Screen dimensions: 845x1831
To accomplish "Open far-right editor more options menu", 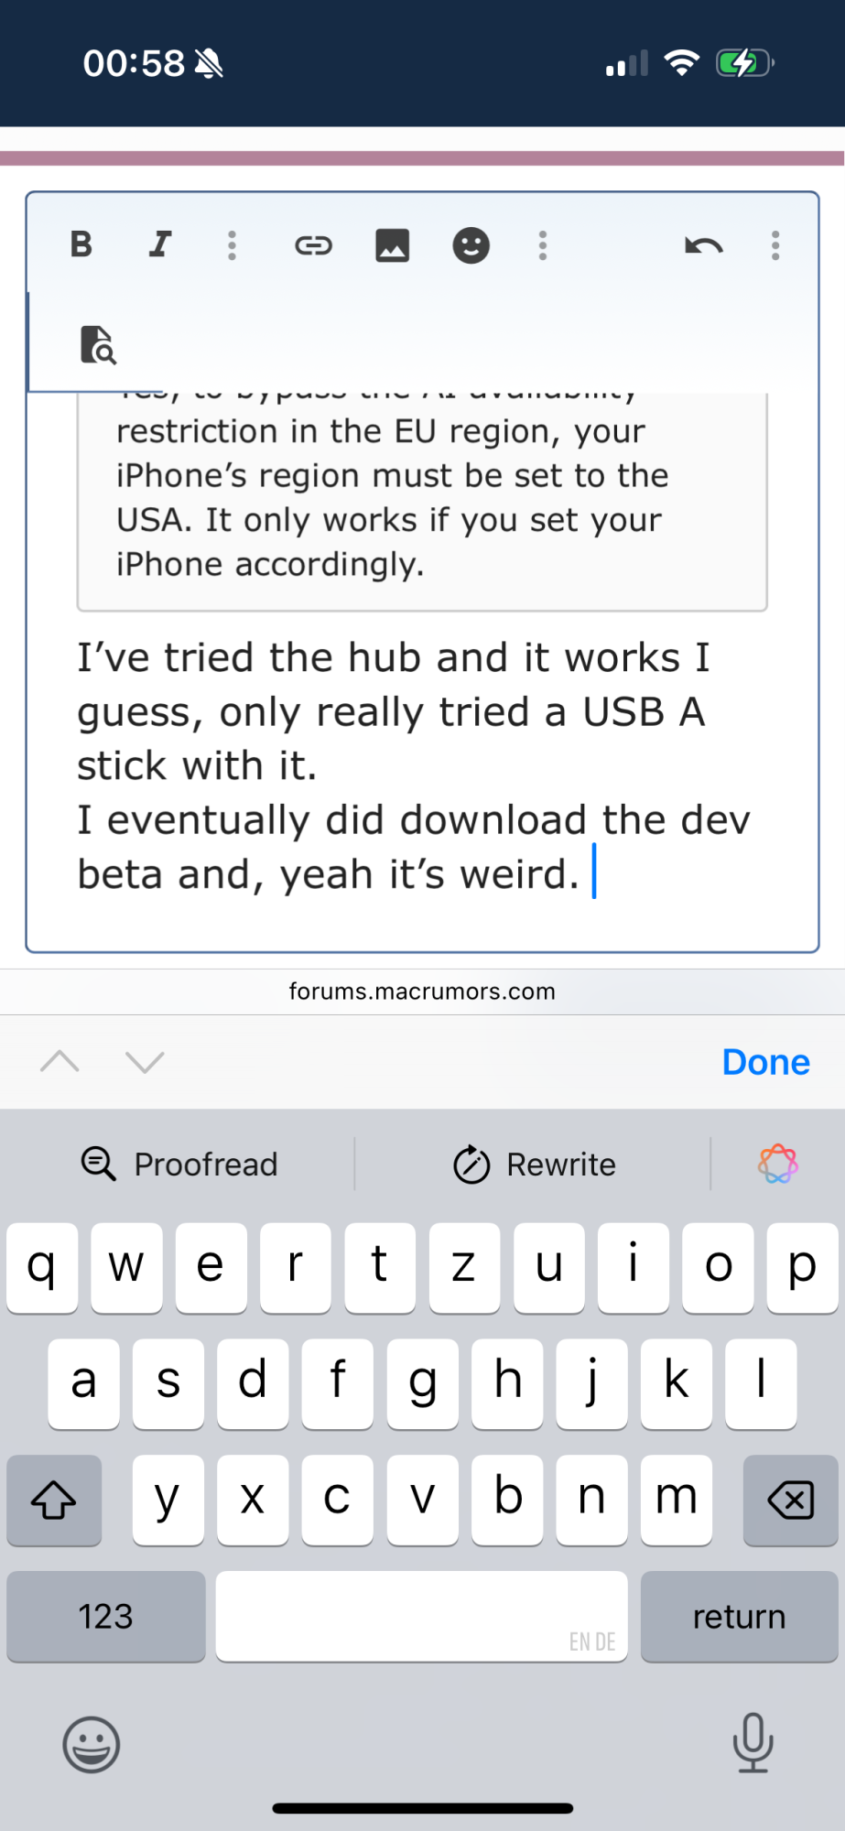I will [x=775, y=245].
